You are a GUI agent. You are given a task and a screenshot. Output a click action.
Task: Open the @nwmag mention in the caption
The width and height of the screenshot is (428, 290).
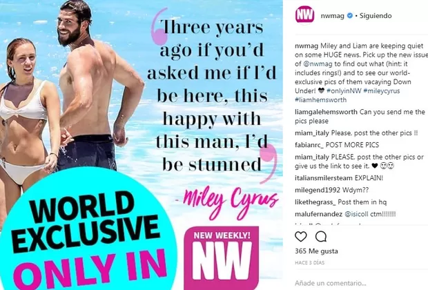click(318, 64)
